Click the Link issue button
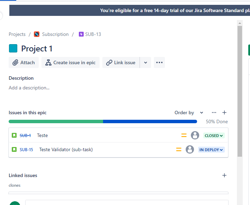The height and width of the screenshot is (205, 250). (121, 62)
